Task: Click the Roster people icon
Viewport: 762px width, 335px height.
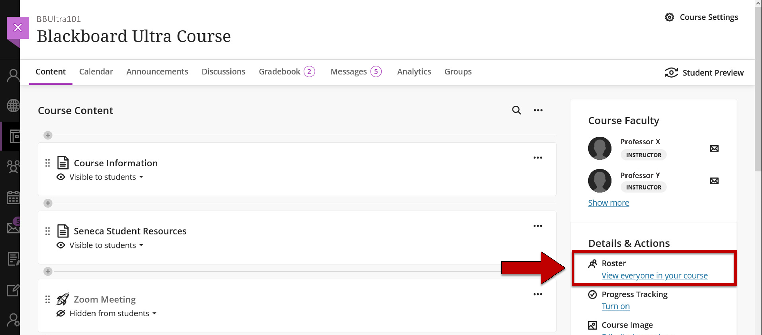Action: click(x=592, y=263)
